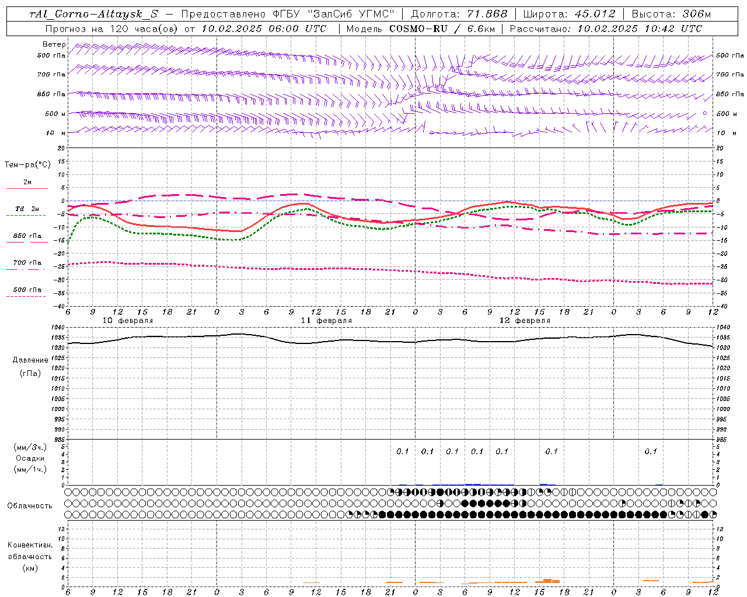Viewport: 747px width, 597px height.
Task: Click the station name rAl_Gorno-Altaysk_S
Action: (93, 14)
